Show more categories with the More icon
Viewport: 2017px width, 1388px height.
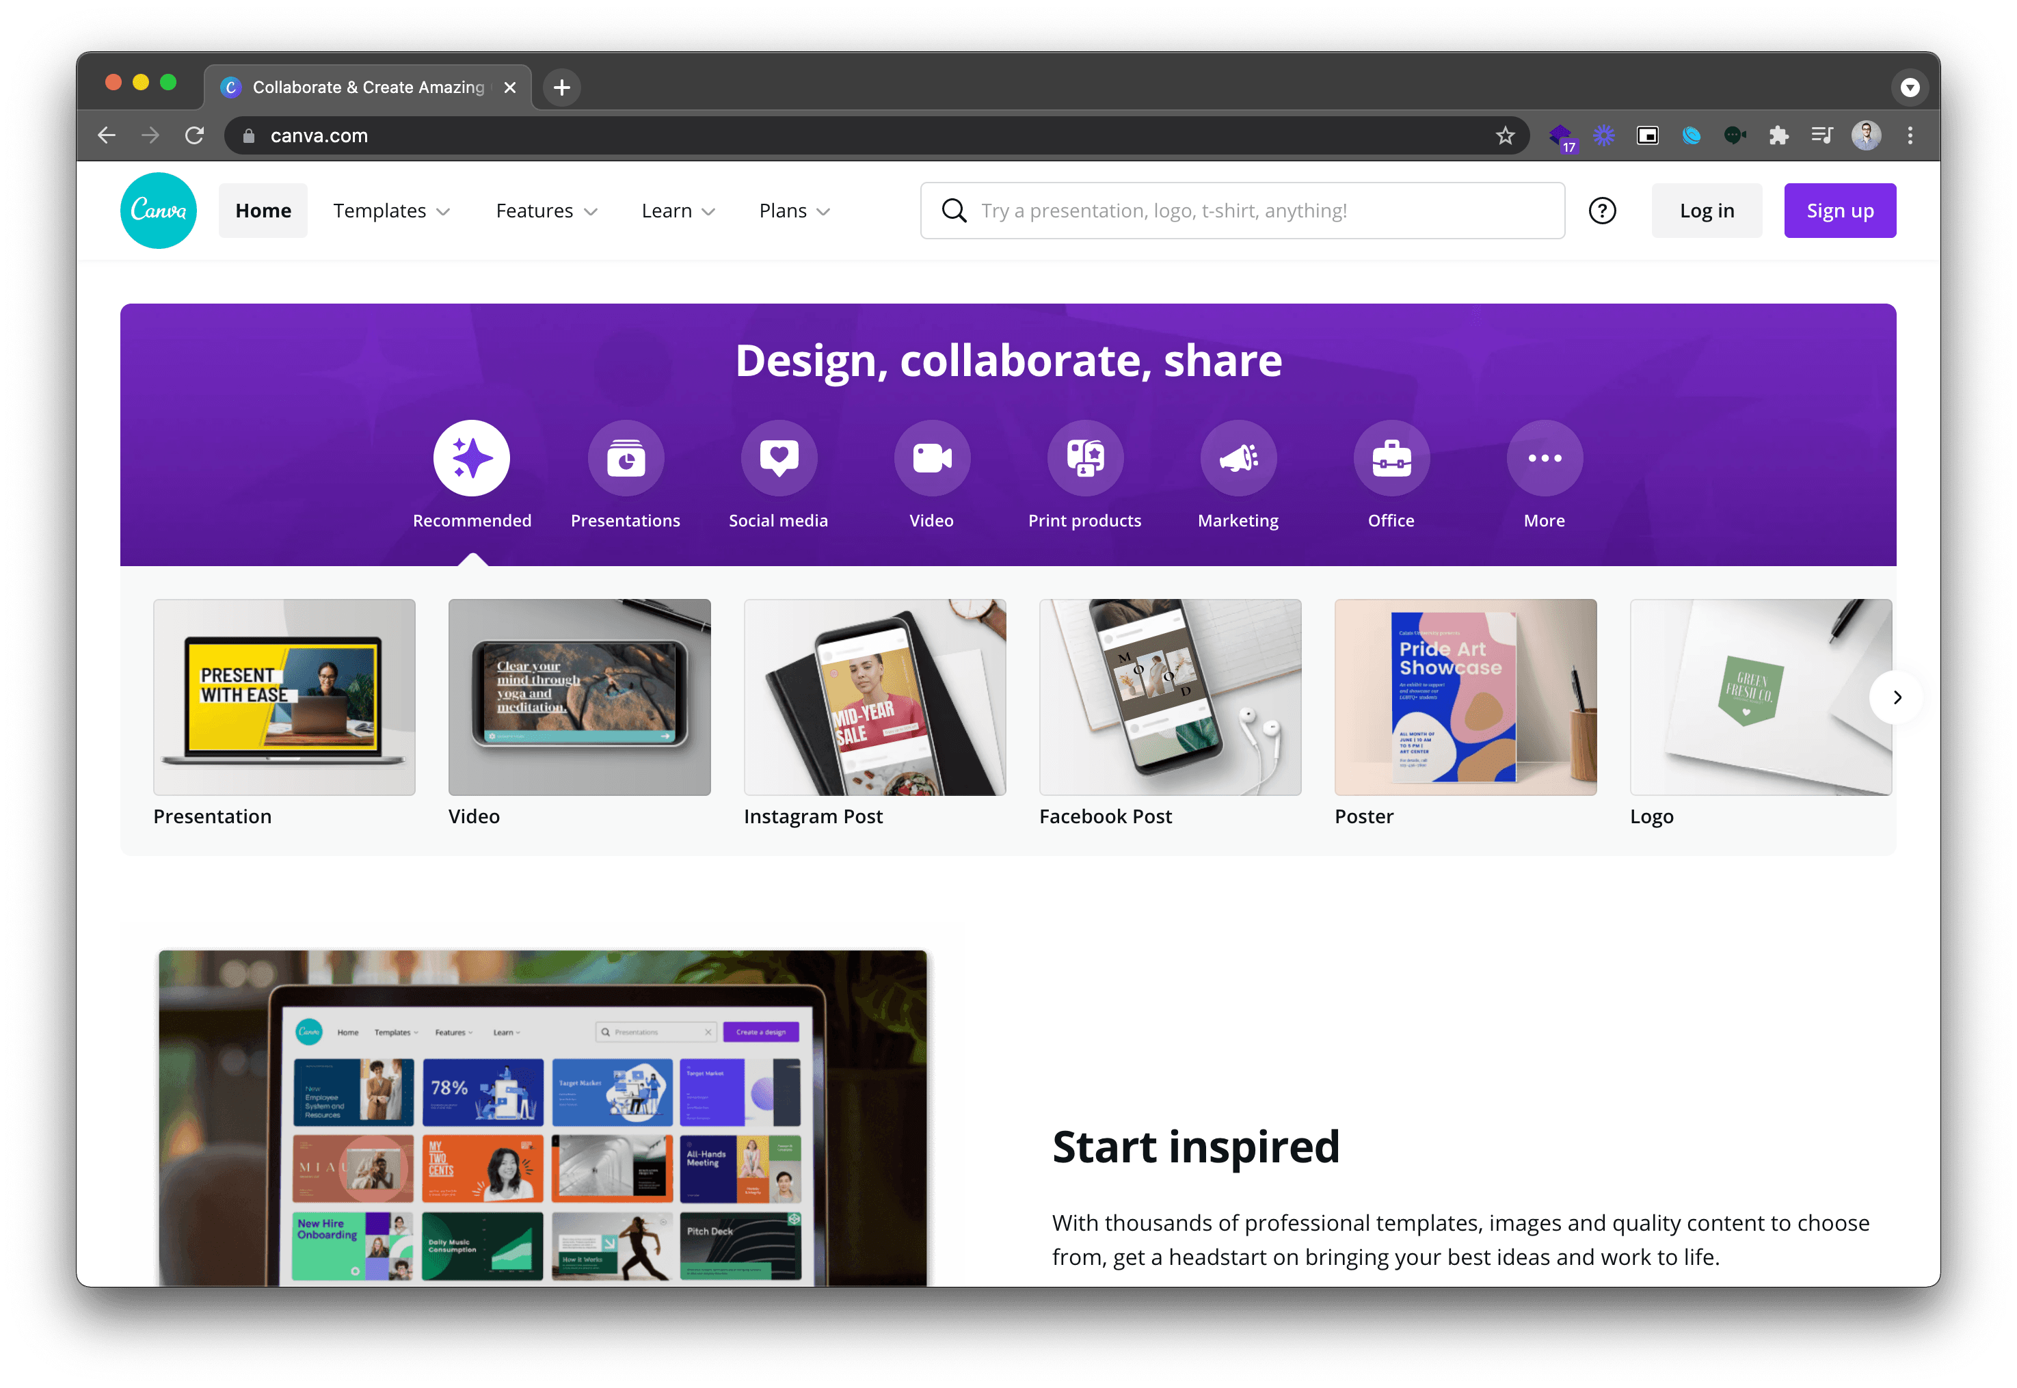[1544, 458]
